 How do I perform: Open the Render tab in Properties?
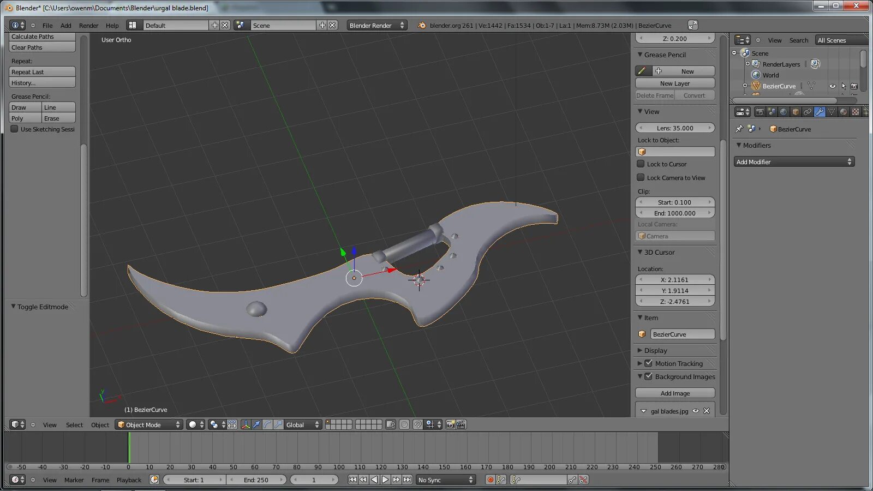[x=760, y=112]
